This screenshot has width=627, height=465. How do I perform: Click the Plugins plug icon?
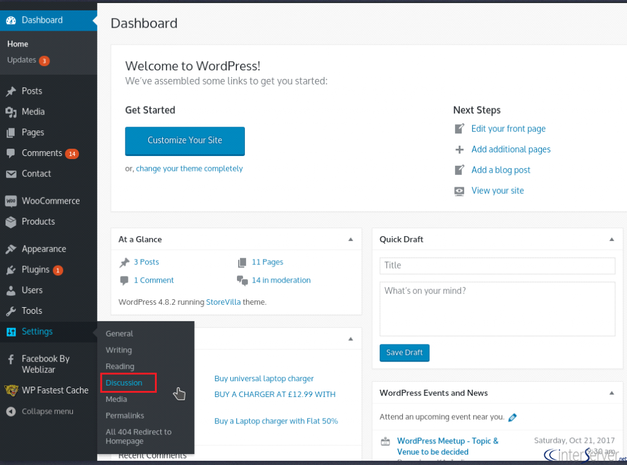click(11, 270)
